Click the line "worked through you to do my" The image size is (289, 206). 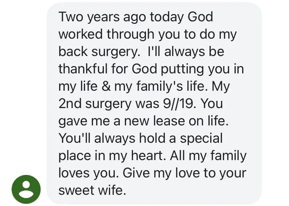point(147,34)
